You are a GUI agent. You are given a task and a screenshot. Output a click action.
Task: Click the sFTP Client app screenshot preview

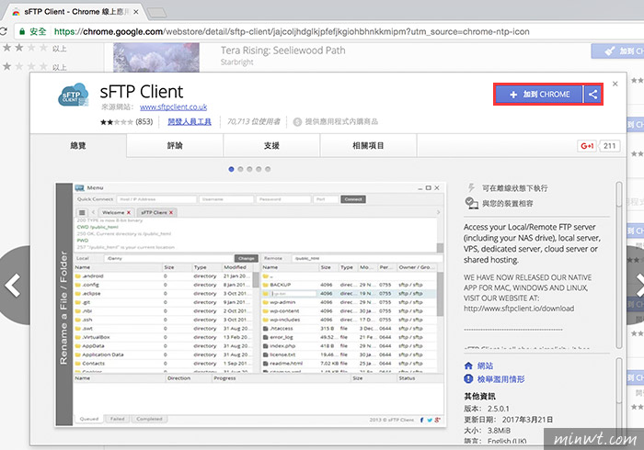click(250, 305)
